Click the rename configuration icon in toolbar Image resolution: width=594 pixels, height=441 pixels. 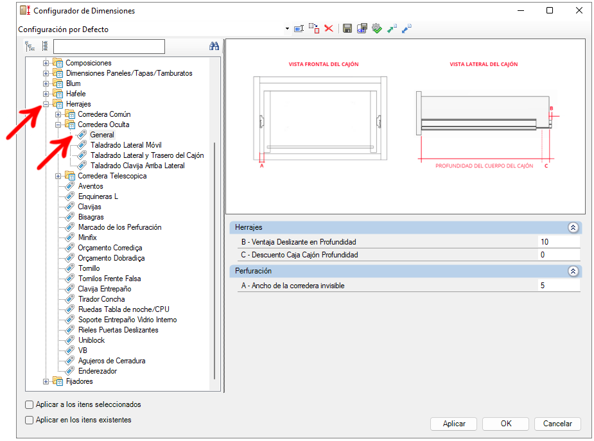tap(299, 29)
